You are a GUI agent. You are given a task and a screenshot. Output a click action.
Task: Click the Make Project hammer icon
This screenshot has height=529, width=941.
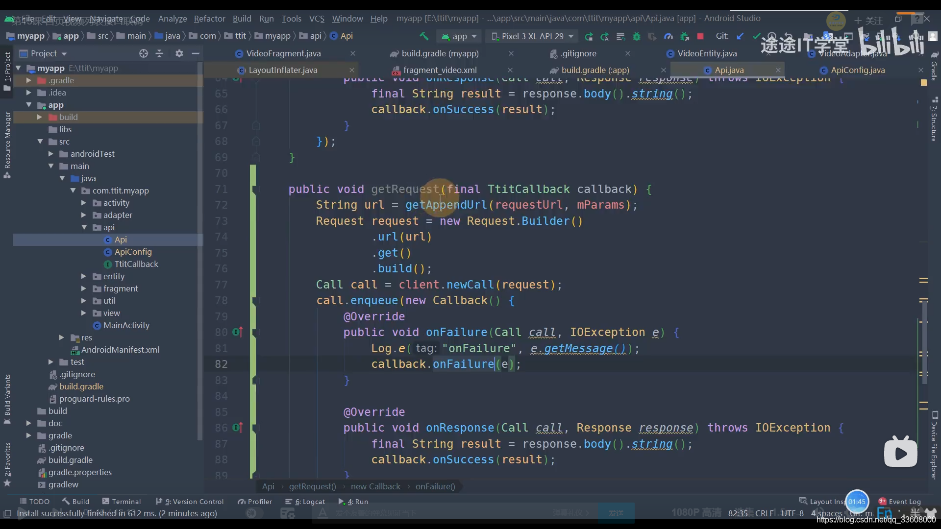point(424,36)
